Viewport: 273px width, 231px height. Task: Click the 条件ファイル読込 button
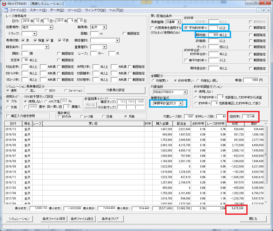82,219
